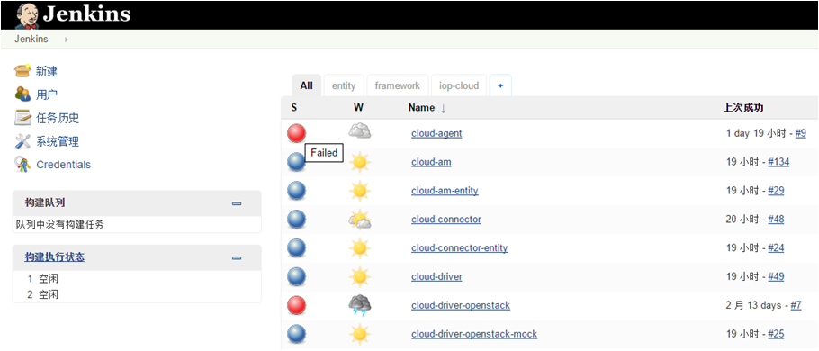This screenshot has width=819, height=351.
Task: Click cloudy weather icon for cloud-agent
Action: (x=360, y=131)
